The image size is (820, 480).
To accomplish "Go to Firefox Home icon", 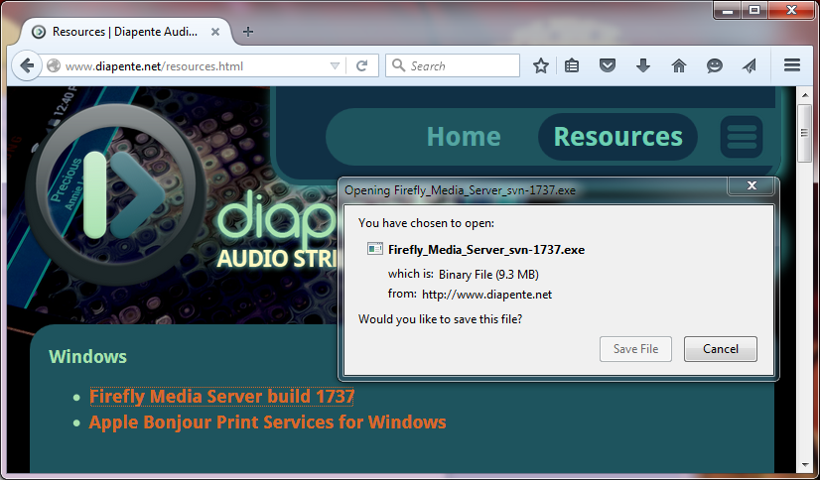I will [x=679, y=66].
